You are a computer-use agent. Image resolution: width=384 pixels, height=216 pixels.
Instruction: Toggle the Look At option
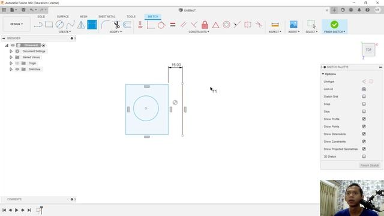pyautogui.click(x=364, y=89)
